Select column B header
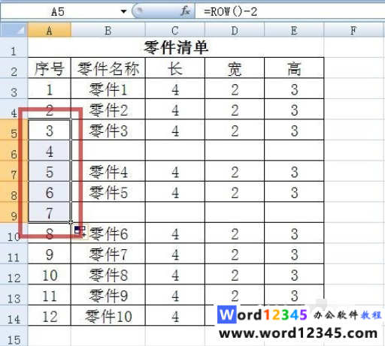The height and width of the screenshot is (346, 385). click(108, 30)
